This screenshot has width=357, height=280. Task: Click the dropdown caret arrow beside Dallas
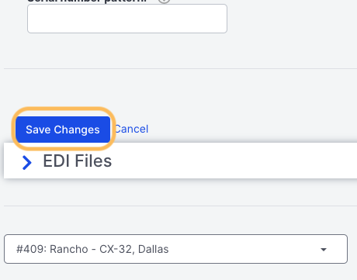324,250
